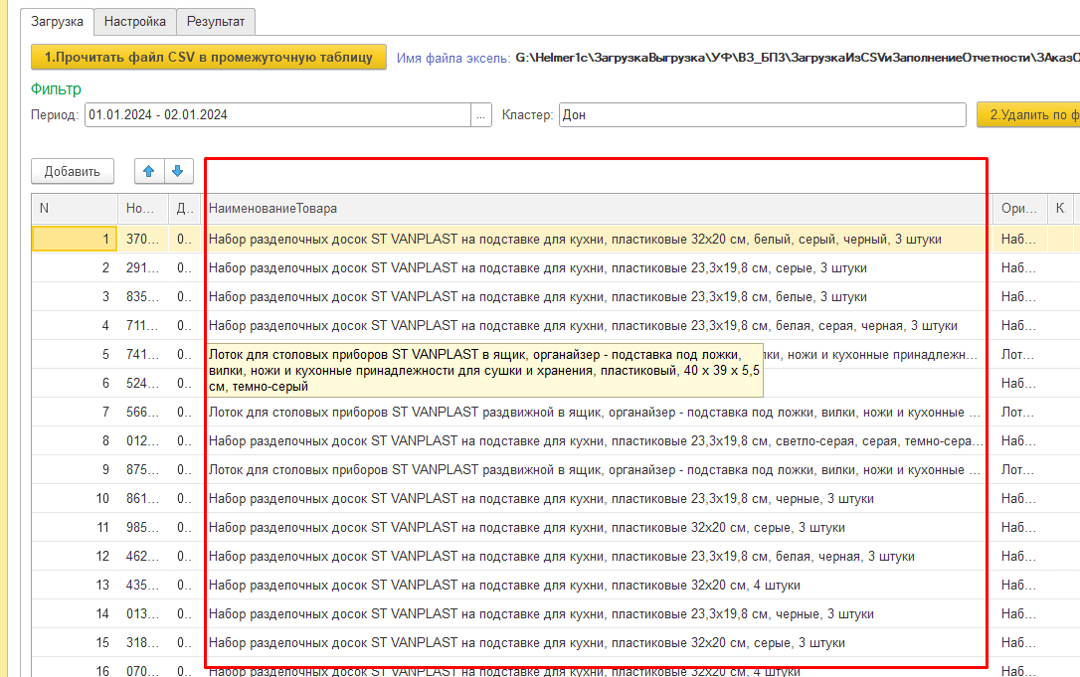Select row 8 product светло-серая, серая, темно-серая
Screen dimensions: 1080x677
(x=597, y=440)
